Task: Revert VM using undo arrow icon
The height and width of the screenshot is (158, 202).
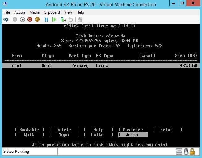Action: [x=71, y=20]
